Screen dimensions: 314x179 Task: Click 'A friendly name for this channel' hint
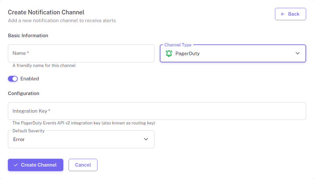[x=44, y=66]
